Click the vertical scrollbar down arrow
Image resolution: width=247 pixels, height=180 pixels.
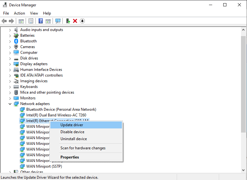coord(243,170)
